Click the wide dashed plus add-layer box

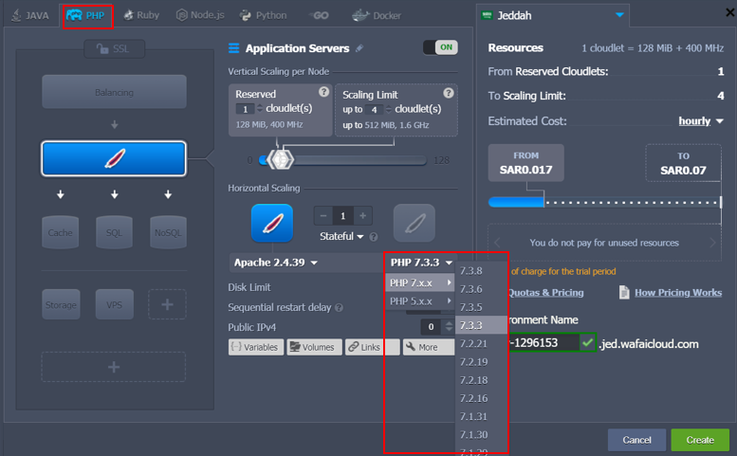pos(114,367)
